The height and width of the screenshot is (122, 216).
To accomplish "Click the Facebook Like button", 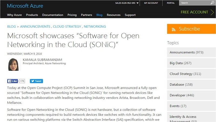I will click(x=12, y=81).
